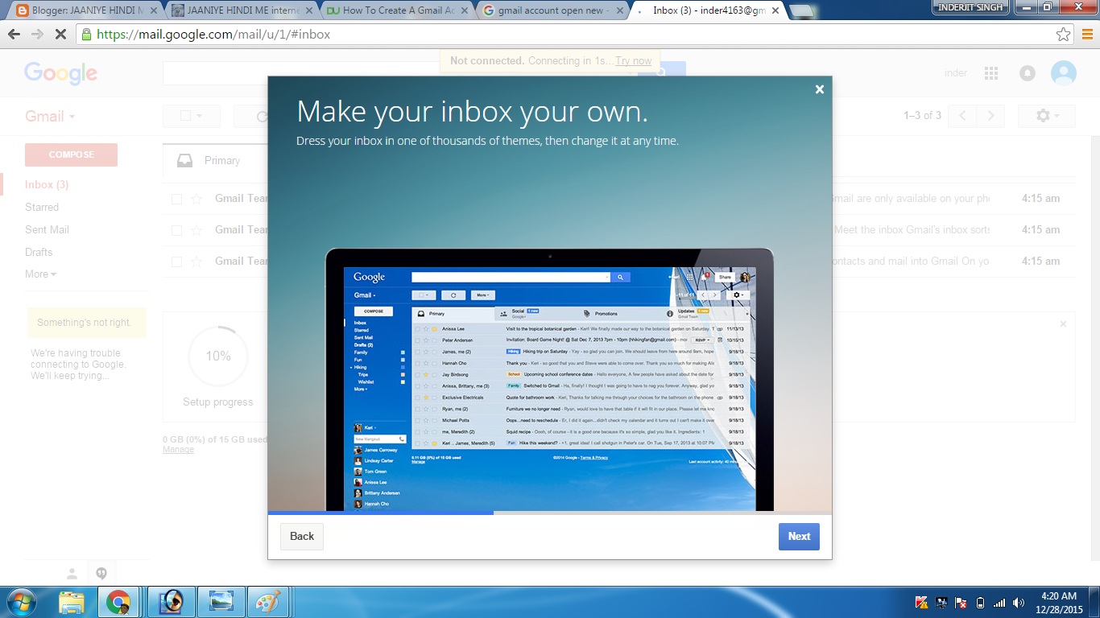The image size is (1100, 618).
Task: Open the Paint taskbar icon
Action: point(267,602)
